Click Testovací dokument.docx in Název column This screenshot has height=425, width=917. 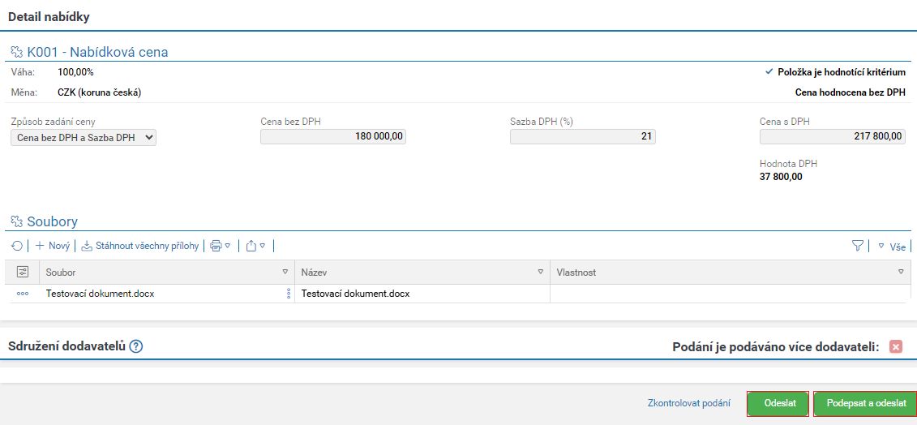355,294
